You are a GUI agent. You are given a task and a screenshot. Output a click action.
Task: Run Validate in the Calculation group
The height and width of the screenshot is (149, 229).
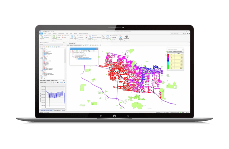click(59, 36)
